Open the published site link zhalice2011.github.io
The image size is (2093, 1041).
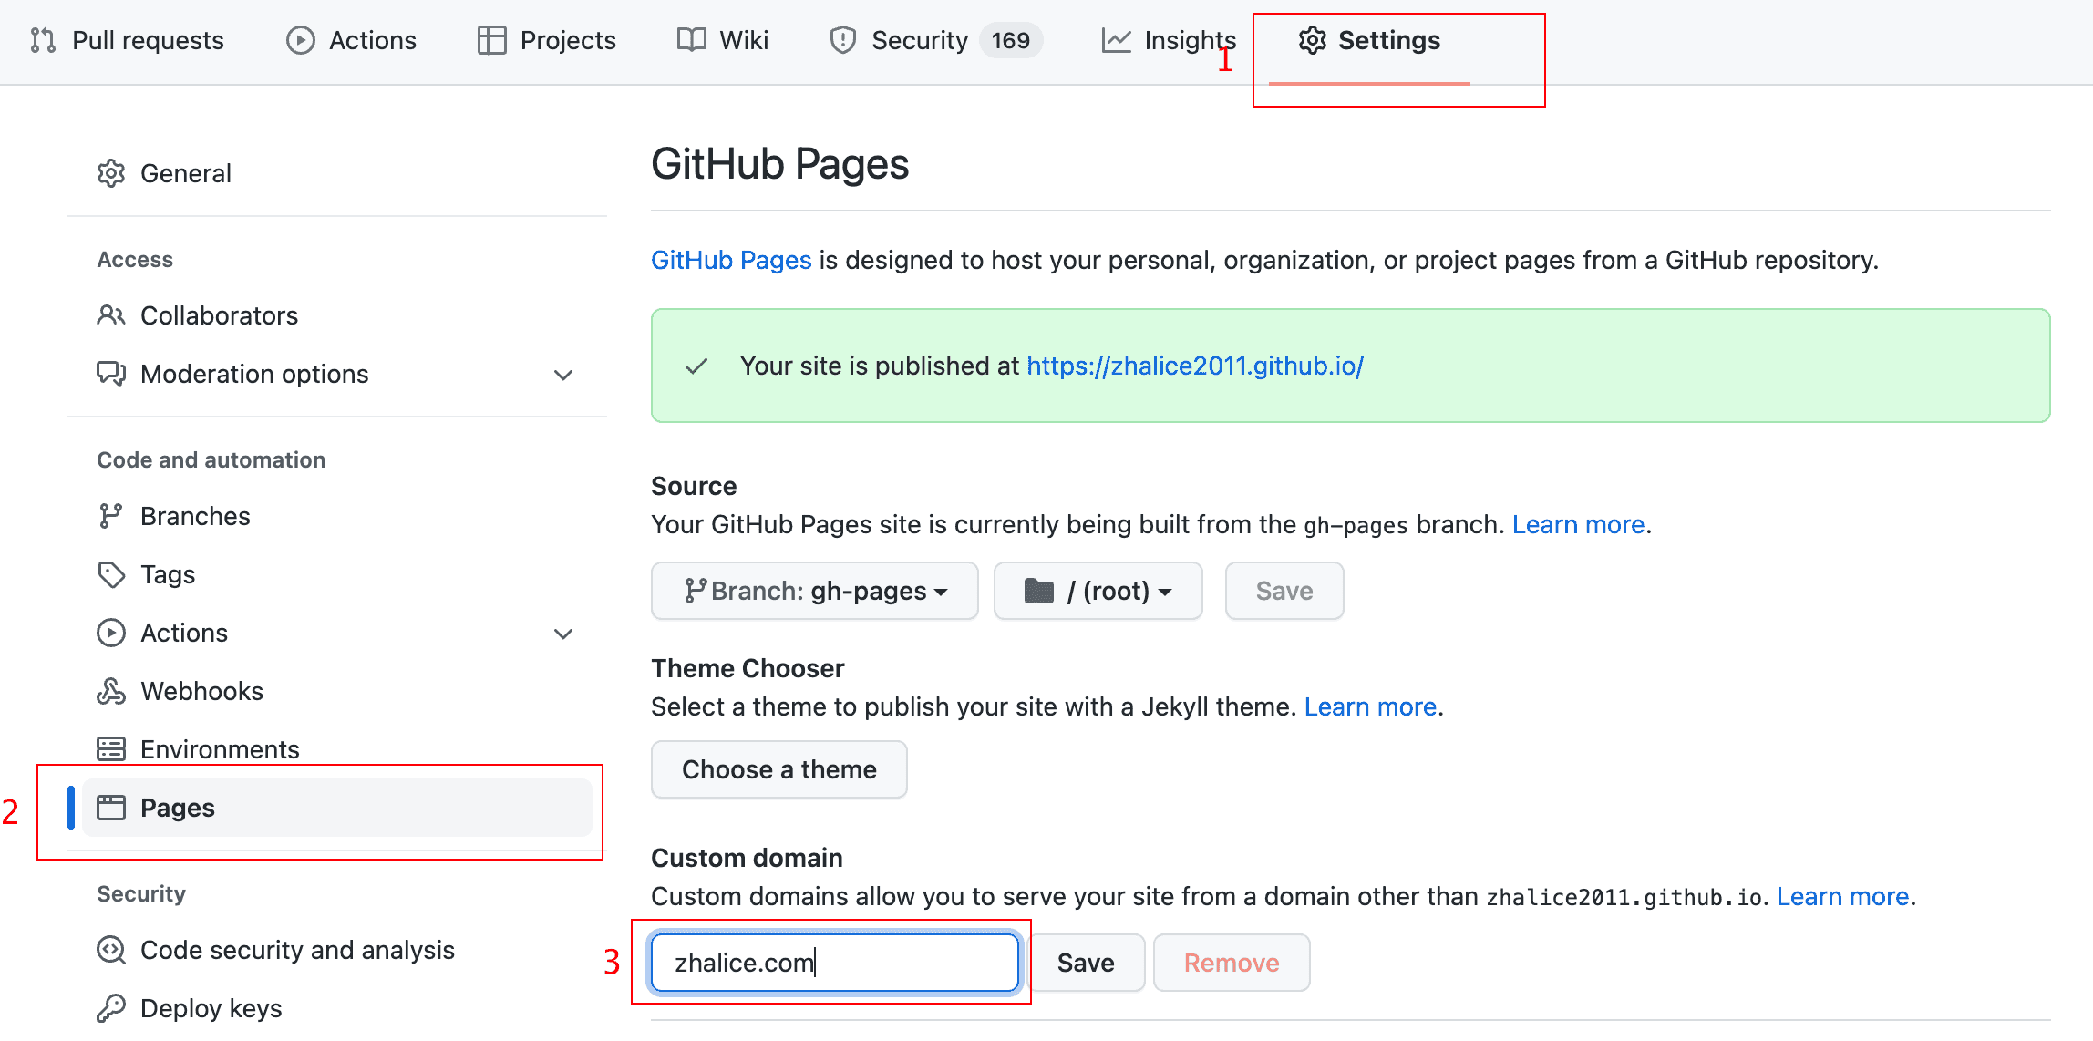pos(1195,366)
